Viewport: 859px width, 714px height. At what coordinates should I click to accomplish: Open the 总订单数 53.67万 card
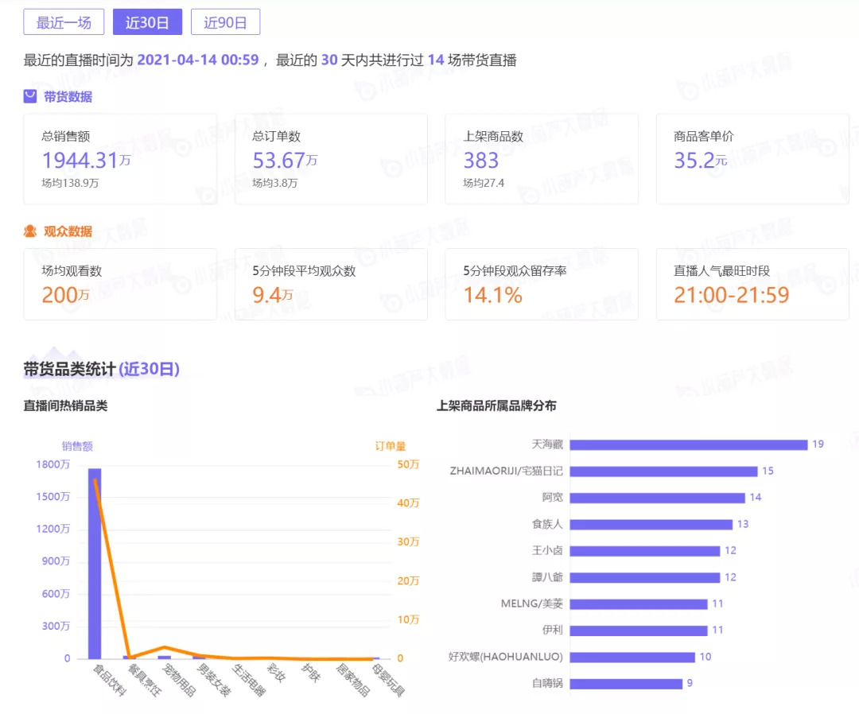(331, 159)
